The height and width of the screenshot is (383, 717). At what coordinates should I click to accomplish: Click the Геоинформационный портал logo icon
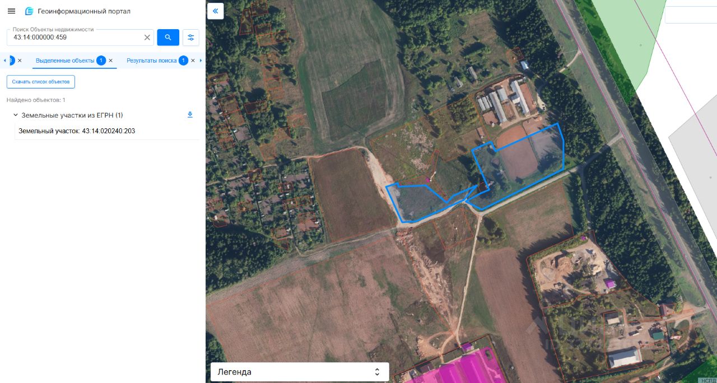29,11
